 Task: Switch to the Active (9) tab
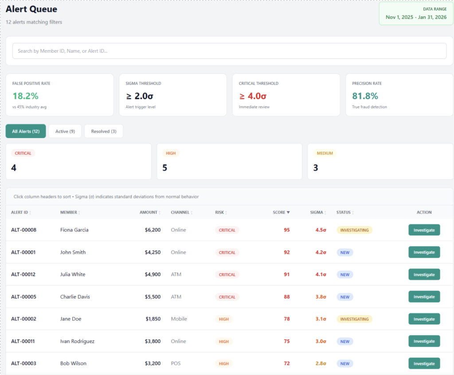tap(65, 131)
